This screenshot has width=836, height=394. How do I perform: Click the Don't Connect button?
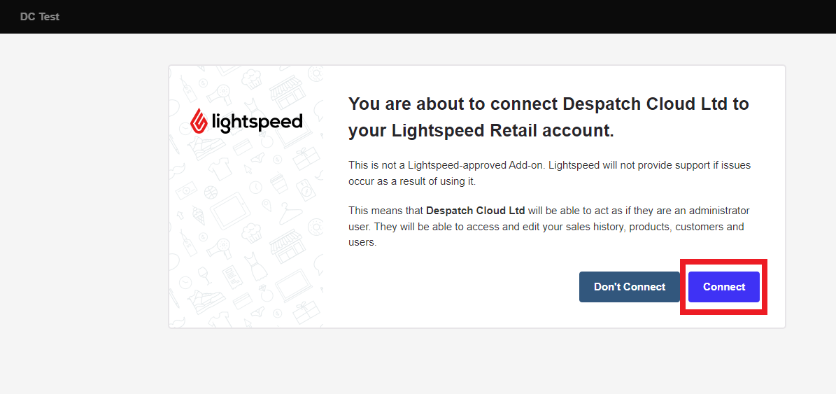(629, 287)
